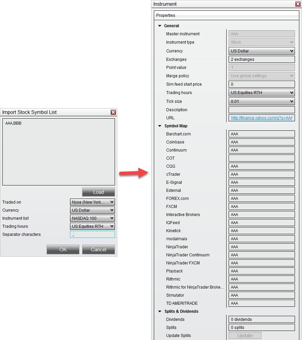Click the Simulator symbol field

pyautogui.click(x=261, y=295)
